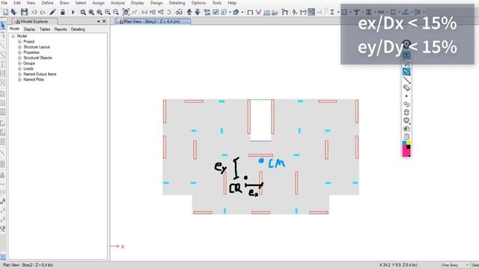
Task: Expand the Named Output Items node
Action: pos(20,74)
